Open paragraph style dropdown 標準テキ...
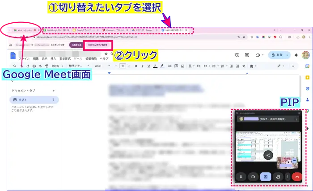 (79, 66)
